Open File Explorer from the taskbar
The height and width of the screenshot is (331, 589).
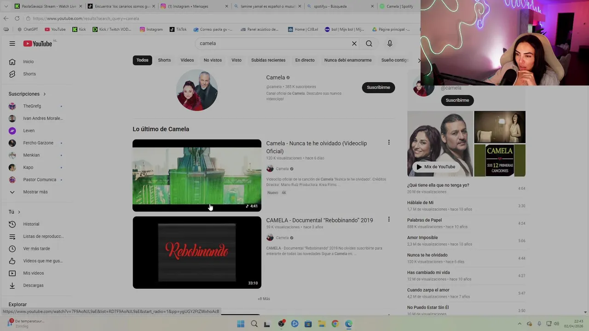322,324
